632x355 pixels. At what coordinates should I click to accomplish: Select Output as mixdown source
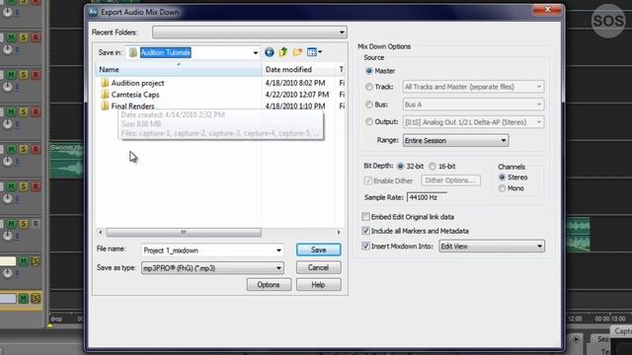point(368,121)
